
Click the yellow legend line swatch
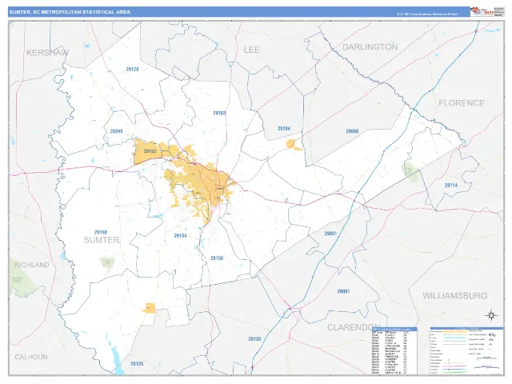coord(454,331)
